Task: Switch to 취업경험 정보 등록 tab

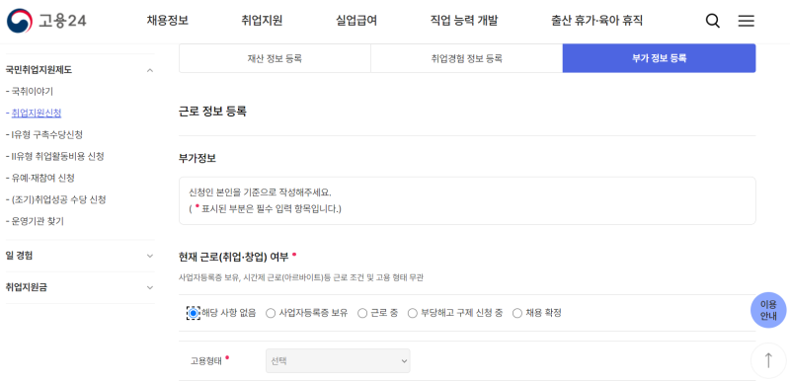Action: 466,58
